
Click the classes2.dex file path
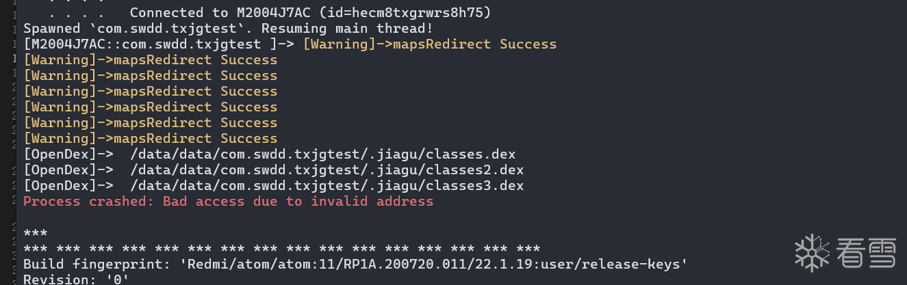327,169
